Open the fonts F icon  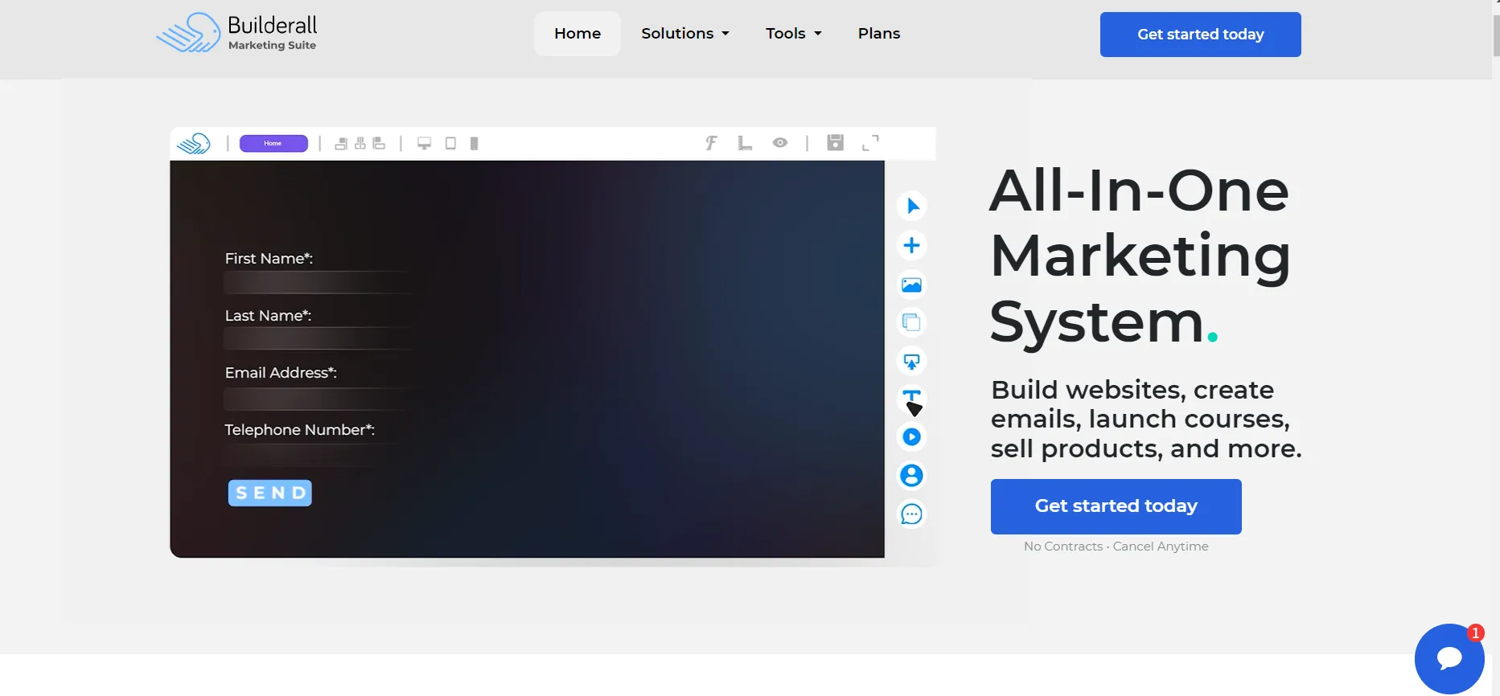pos(711,143)
